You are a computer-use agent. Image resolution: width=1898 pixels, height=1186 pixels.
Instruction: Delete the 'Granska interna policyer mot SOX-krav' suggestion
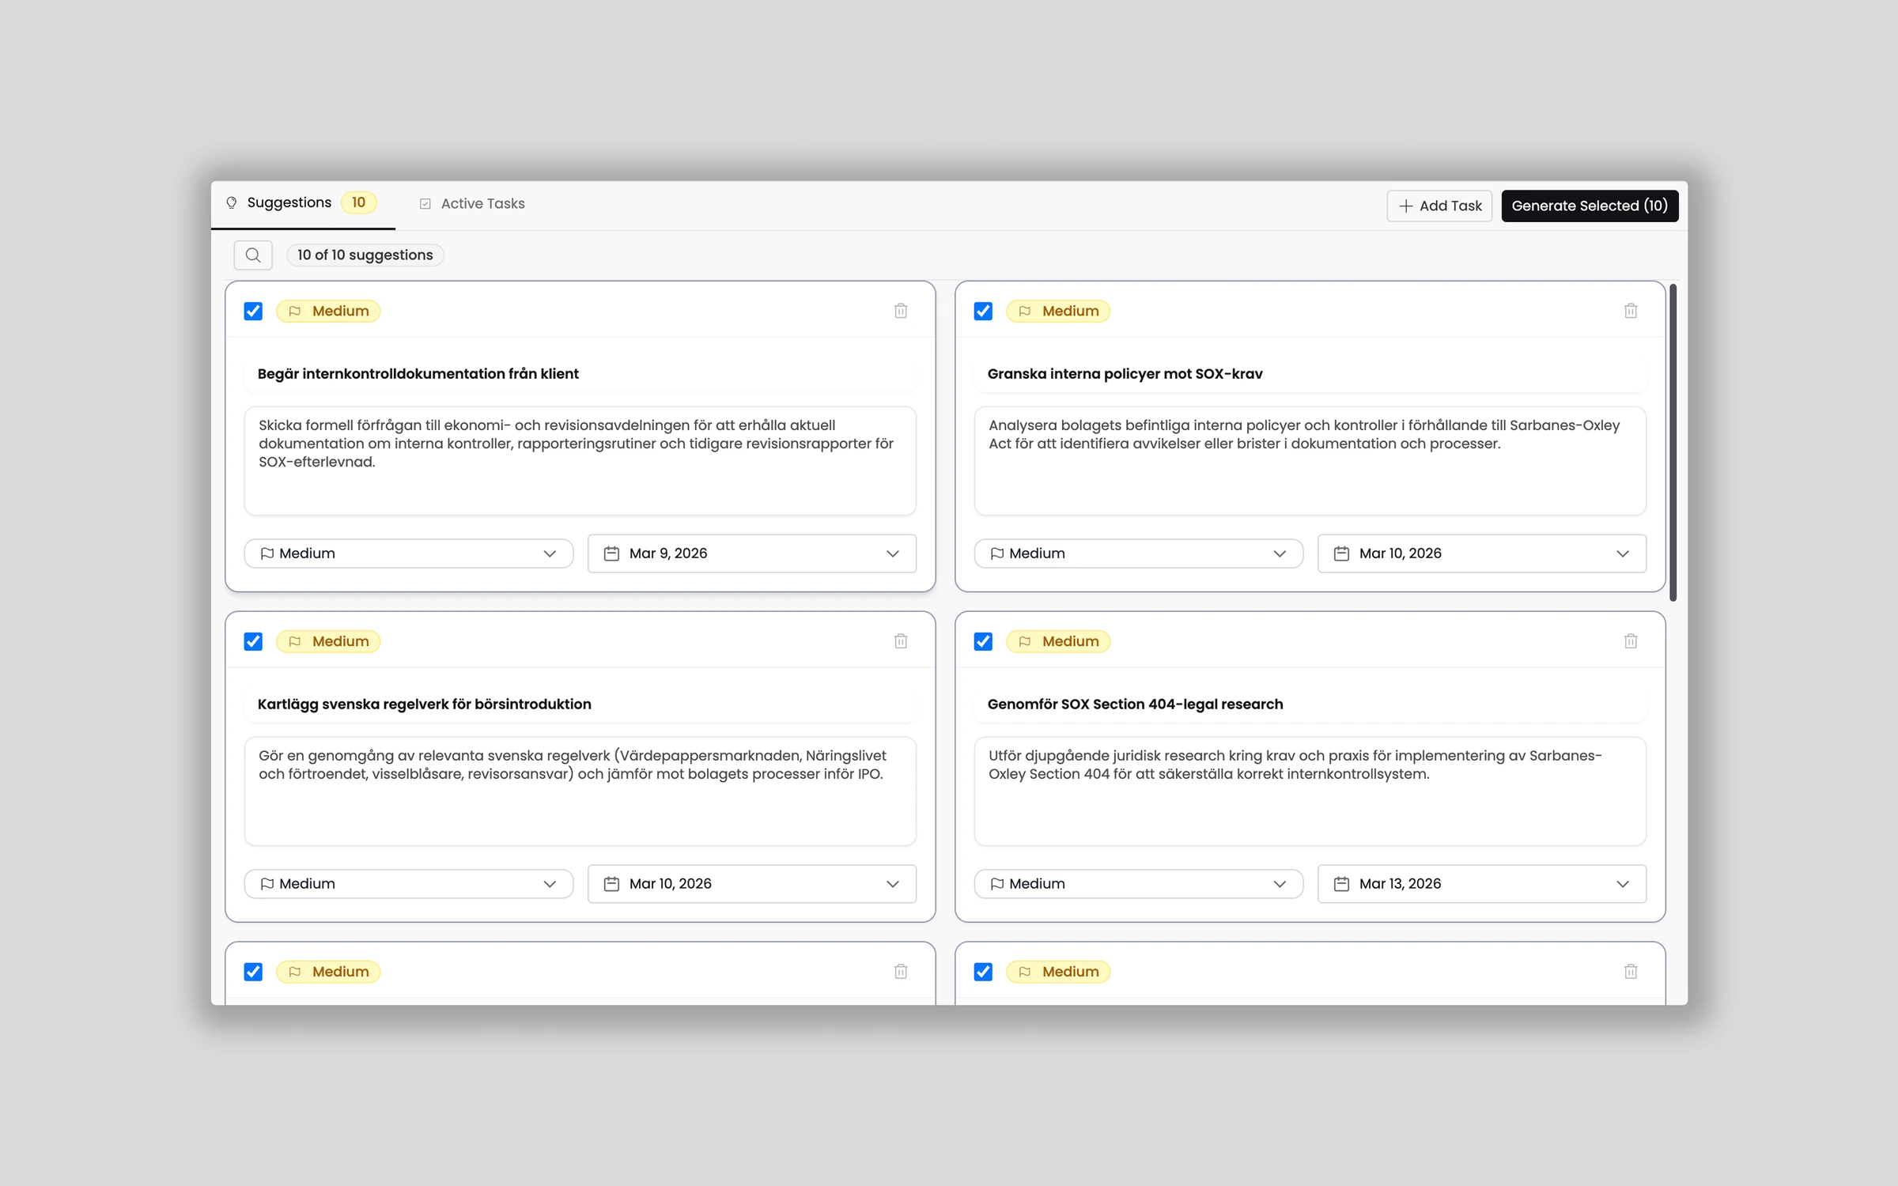coord(1630,311)
